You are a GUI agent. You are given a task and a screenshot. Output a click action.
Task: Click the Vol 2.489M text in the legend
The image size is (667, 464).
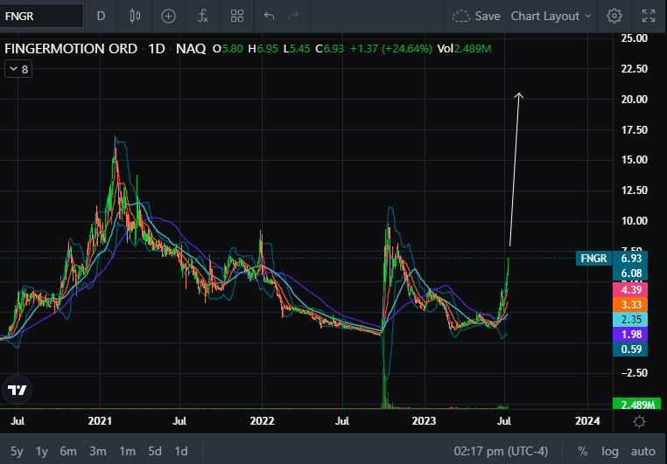(464, 49)
